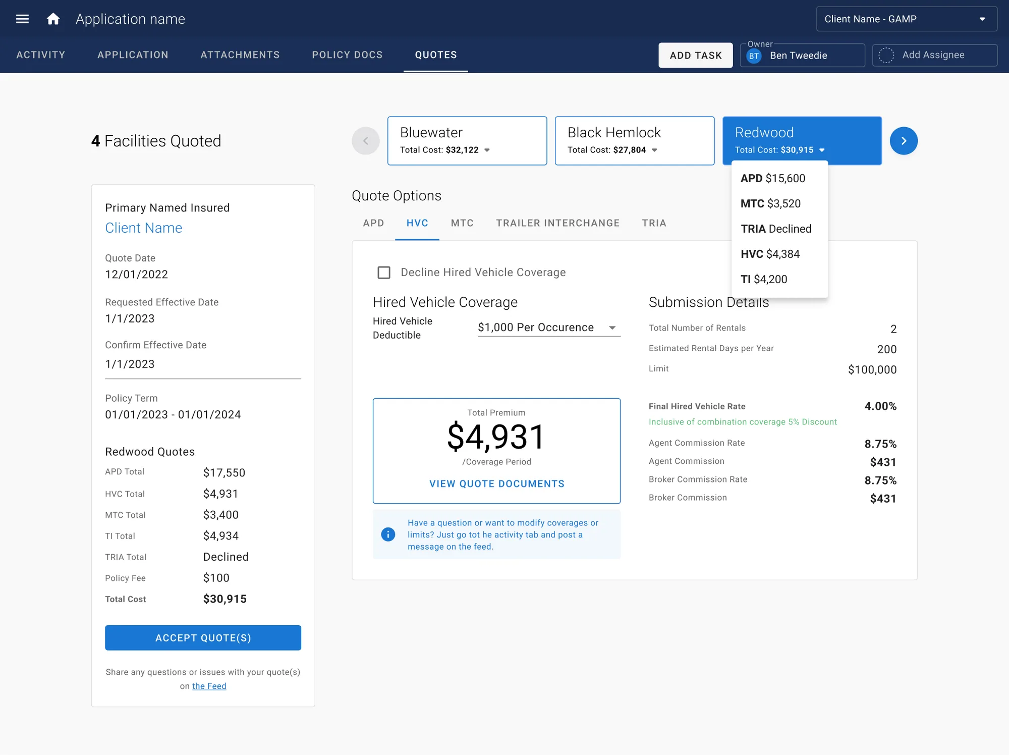The height and width of the screenshot is (755, 1009).
Task: Select the Quotes tab
Action: 436,55
